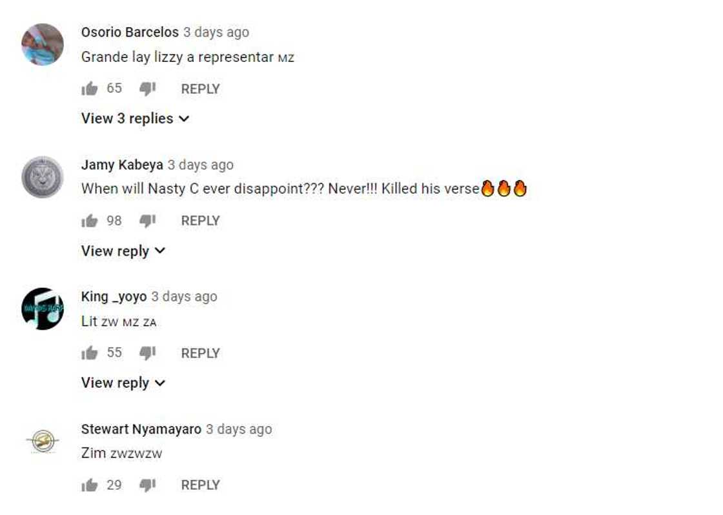Reply to Osorio Barcelos's comment
This screenshot has width=723, height=515.
[x=200, y=89]
